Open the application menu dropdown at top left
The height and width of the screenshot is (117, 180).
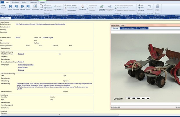click(2, 2)
